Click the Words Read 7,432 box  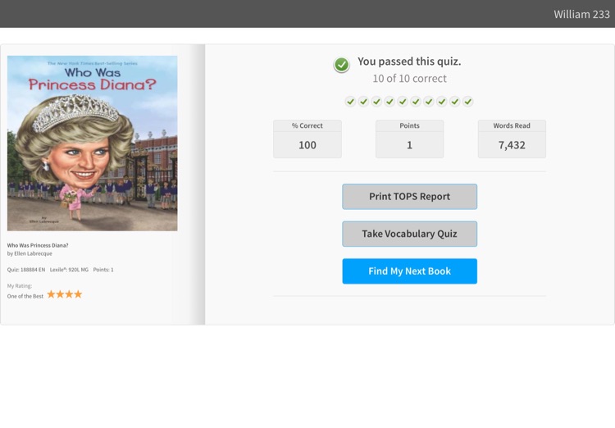(512, 139)
